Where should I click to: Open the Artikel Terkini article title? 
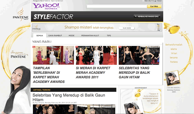pos(69,97)
